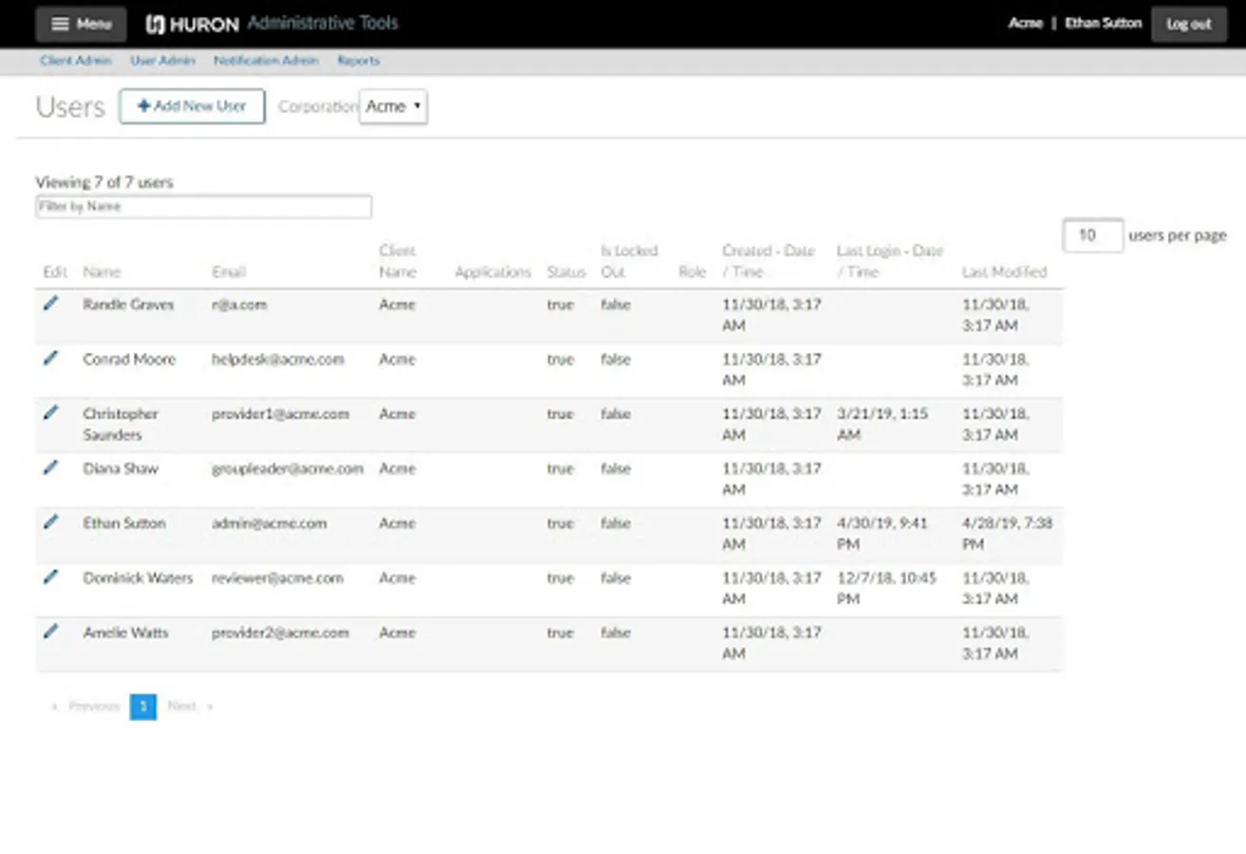This screenshot has height=854, width=1246.
Task: Click the name Randle Graves
Action: pos(128,305)
